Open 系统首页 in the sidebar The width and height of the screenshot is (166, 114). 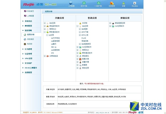(x=30, y=11)
